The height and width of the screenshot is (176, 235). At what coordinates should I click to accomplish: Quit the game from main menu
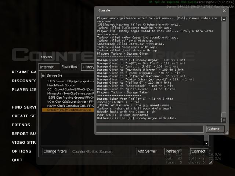17,160
